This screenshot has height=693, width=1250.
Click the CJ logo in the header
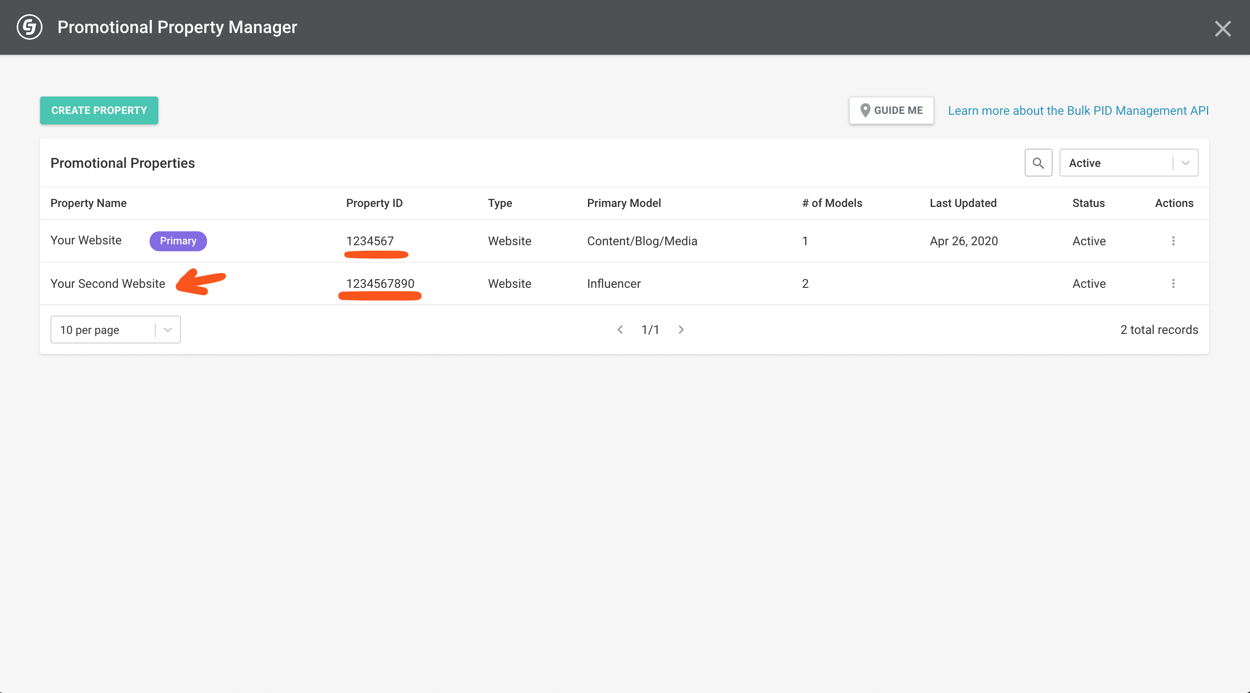coord(29,27)
